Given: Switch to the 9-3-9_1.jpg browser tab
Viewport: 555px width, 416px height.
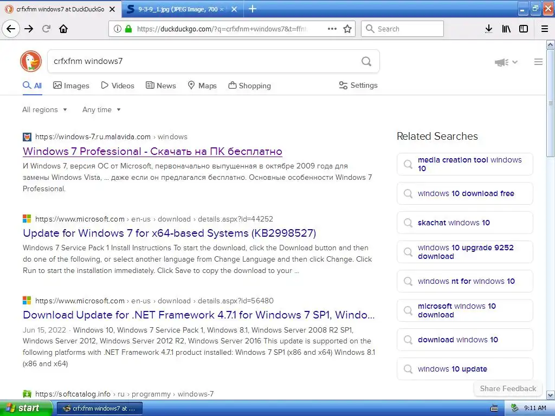Looking at the screenshot, I should tap(182, 9).
